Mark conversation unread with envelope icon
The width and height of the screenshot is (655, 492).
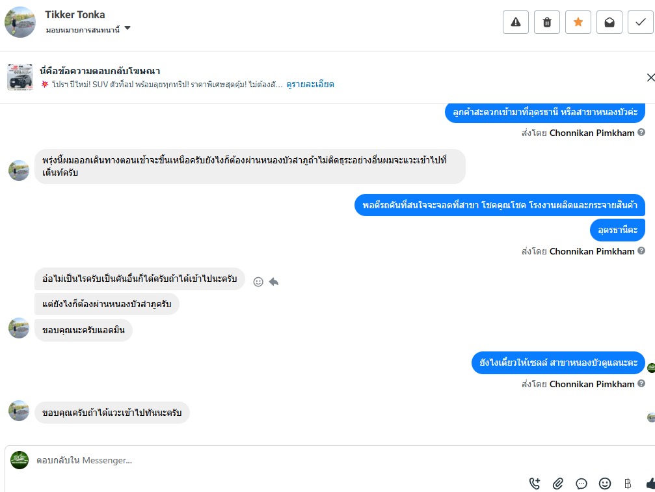pos(609,22)
